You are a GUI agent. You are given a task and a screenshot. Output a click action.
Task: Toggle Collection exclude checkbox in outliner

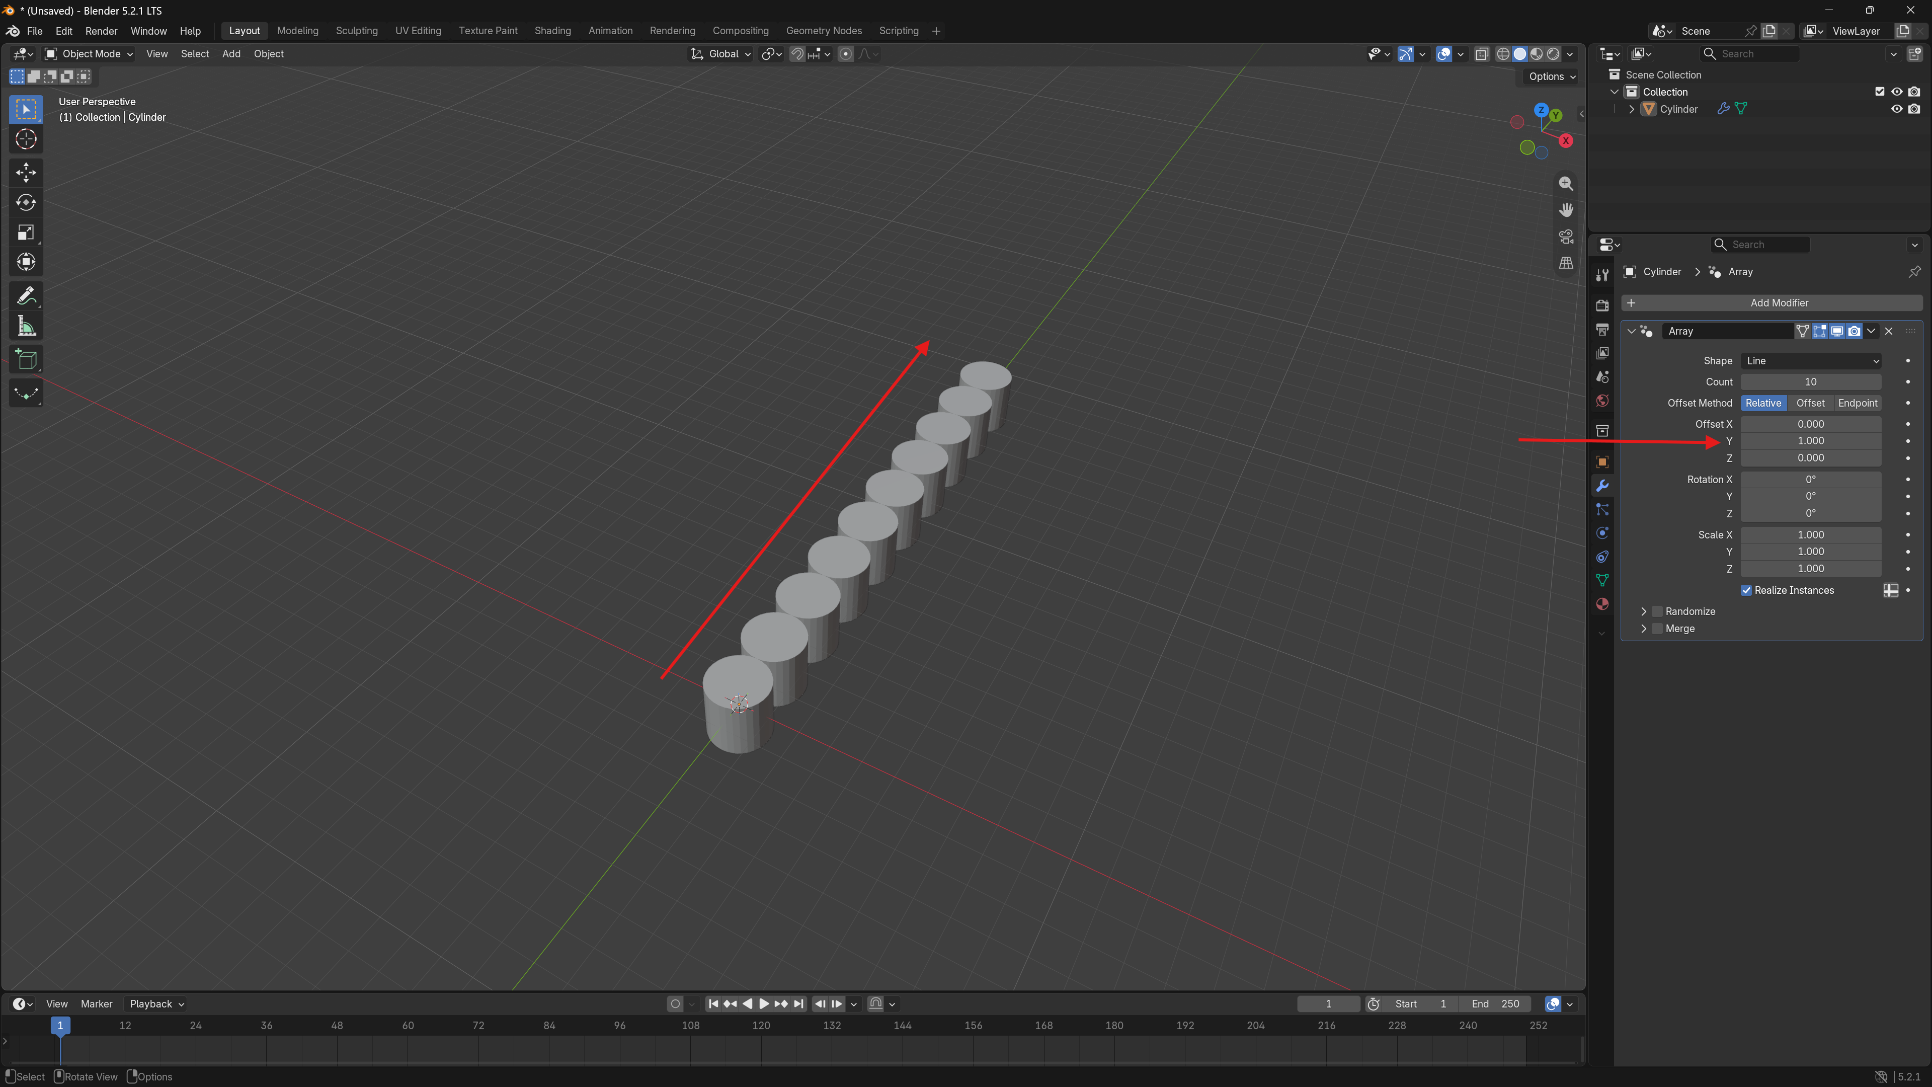(1880, 92)
